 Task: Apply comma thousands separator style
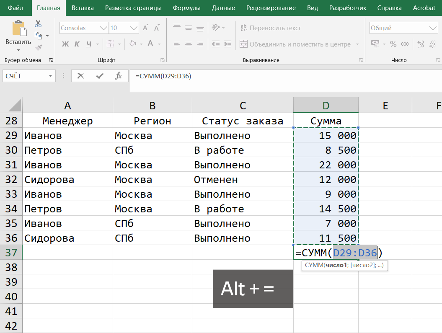[x=405, y=44]
